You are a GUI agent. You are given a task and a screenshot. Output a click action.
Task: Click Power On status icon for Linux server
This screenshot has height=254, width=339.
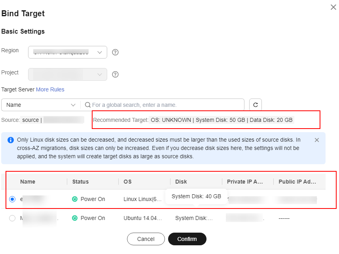point(75,199)
